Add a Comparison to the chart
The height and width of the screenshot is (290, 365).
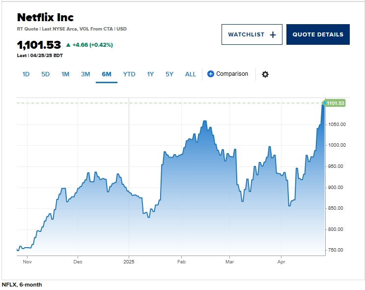227,74
